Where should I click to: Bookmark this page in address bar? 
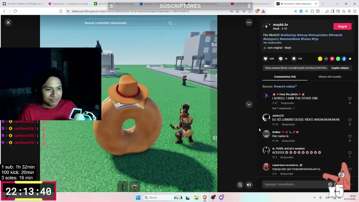[61, 11]
